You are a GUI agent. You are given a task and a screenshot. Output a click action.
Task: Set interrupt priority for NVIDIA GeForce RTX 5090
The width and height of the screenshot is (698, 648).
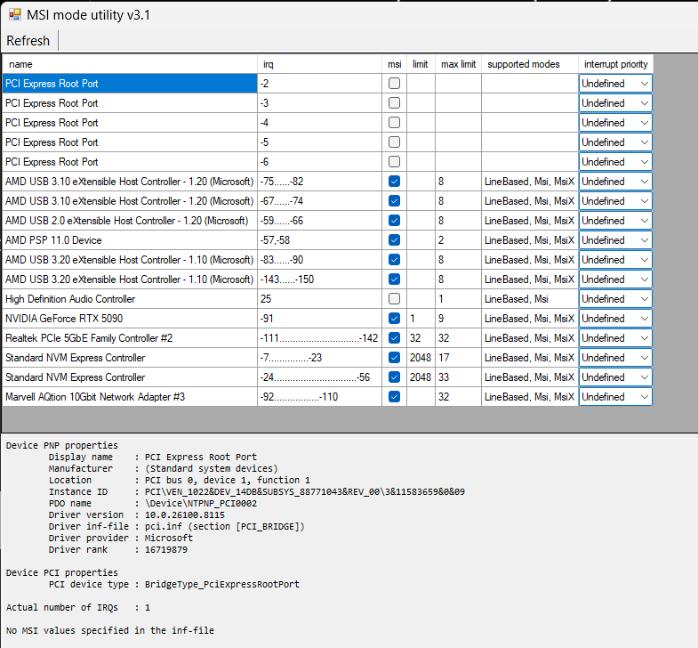pos(615,319)
